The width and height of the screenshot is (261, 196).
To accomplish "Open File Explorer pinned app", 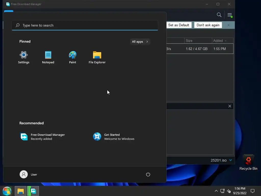I will [97, 57].
